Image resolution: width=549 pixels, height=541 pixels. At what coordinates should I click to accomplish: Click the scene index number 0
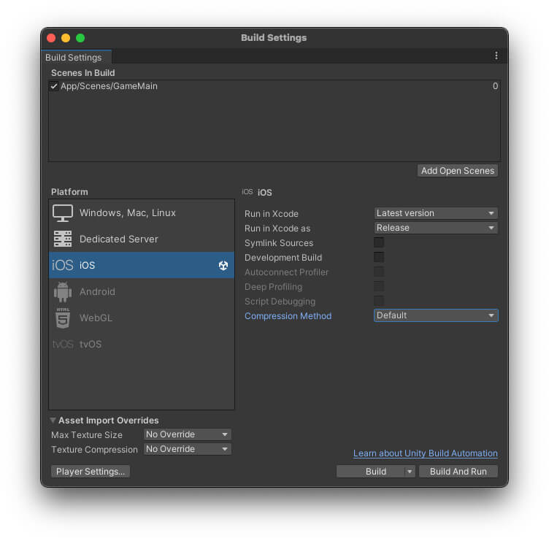click(x=495, y=86)
